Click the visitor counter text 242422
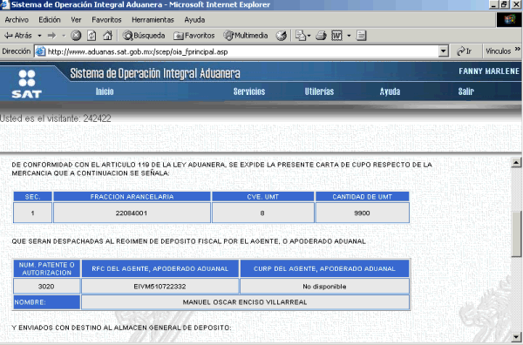 tap(97, 118)
